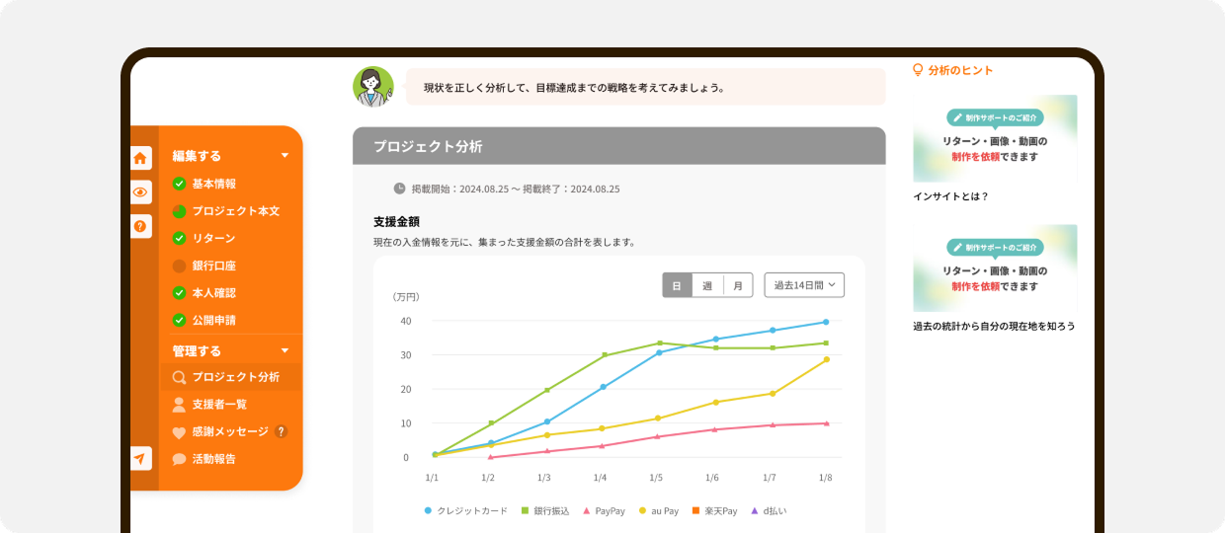
Task: Switch chart to 月 view
Action: click(x=738, y=286)
